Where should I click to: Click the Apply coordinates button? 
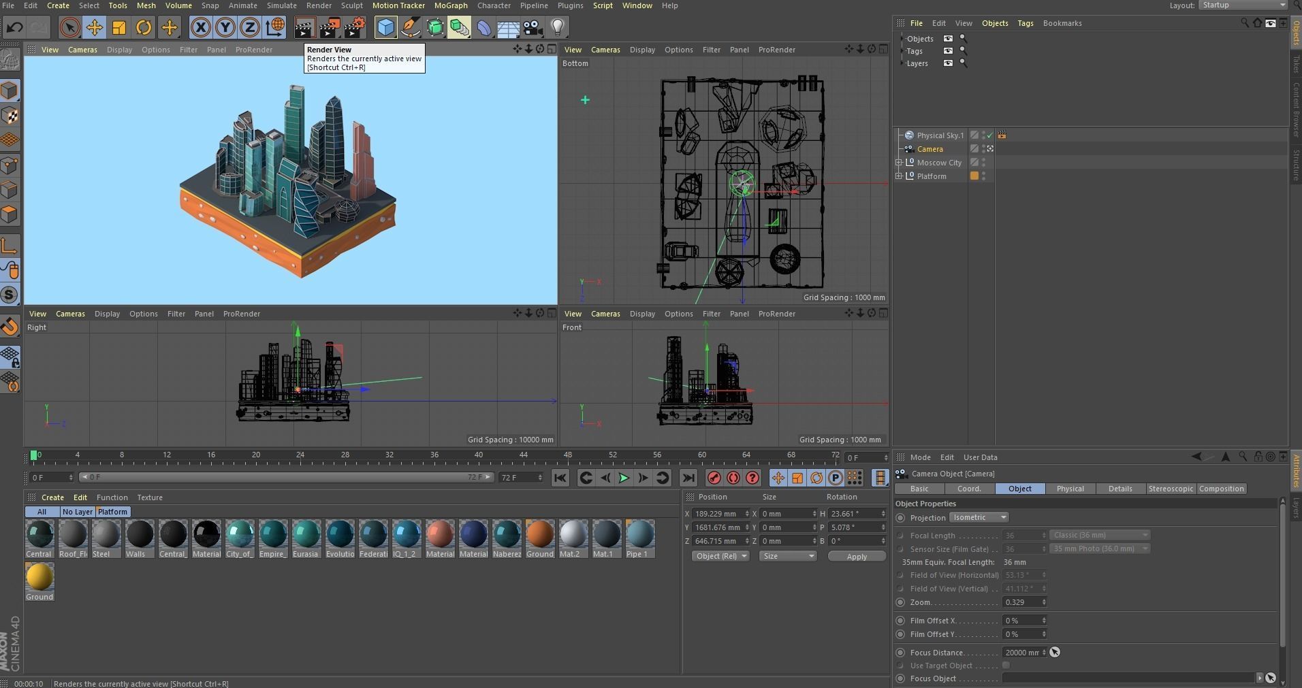click(857, 557)
